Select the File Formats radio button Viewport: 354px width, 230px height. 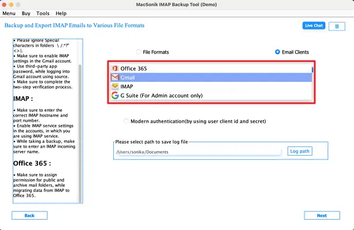[x=139, y=52]
